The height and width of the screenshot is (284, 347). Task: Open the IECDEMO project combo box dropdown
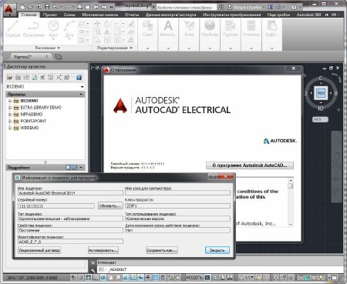(82, 87)
